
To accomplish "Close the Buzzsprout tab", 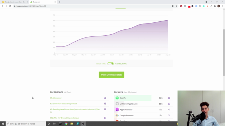I will click(55, 2).
